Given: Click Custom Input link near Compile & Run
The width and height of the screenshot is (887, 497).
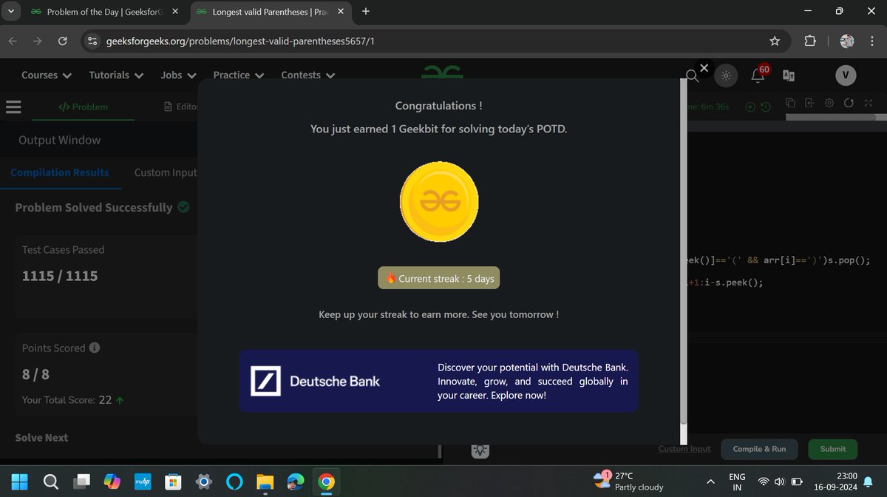Looking at the screenshot, I should click(684, 449).
